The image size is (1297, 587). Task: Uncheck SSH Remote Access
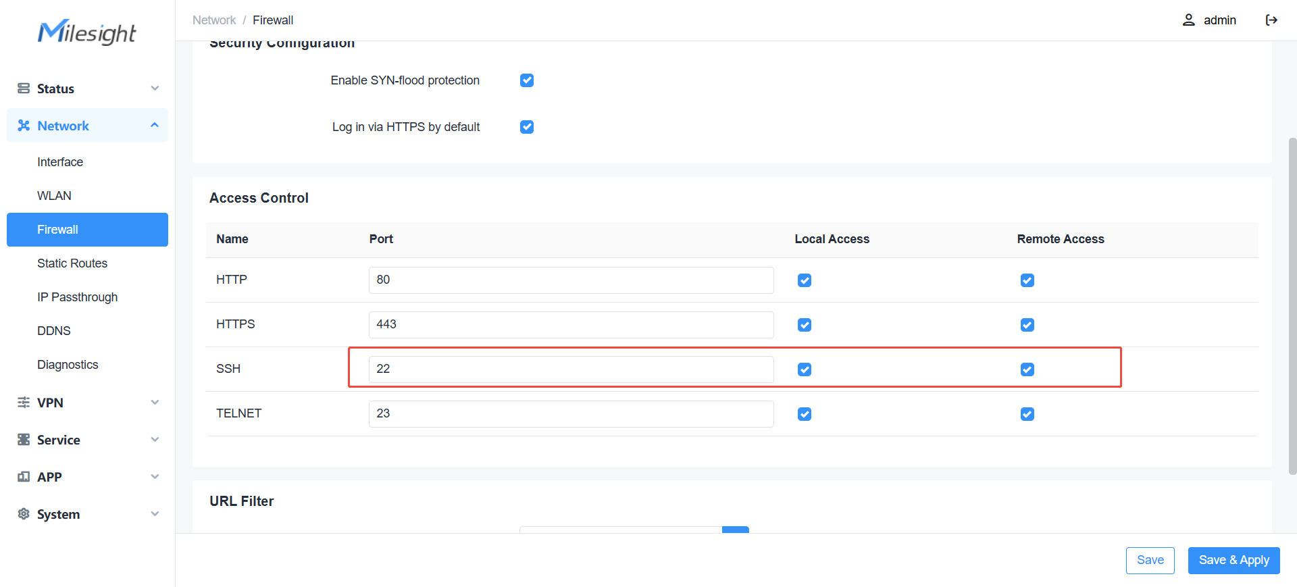point(1027,369)
